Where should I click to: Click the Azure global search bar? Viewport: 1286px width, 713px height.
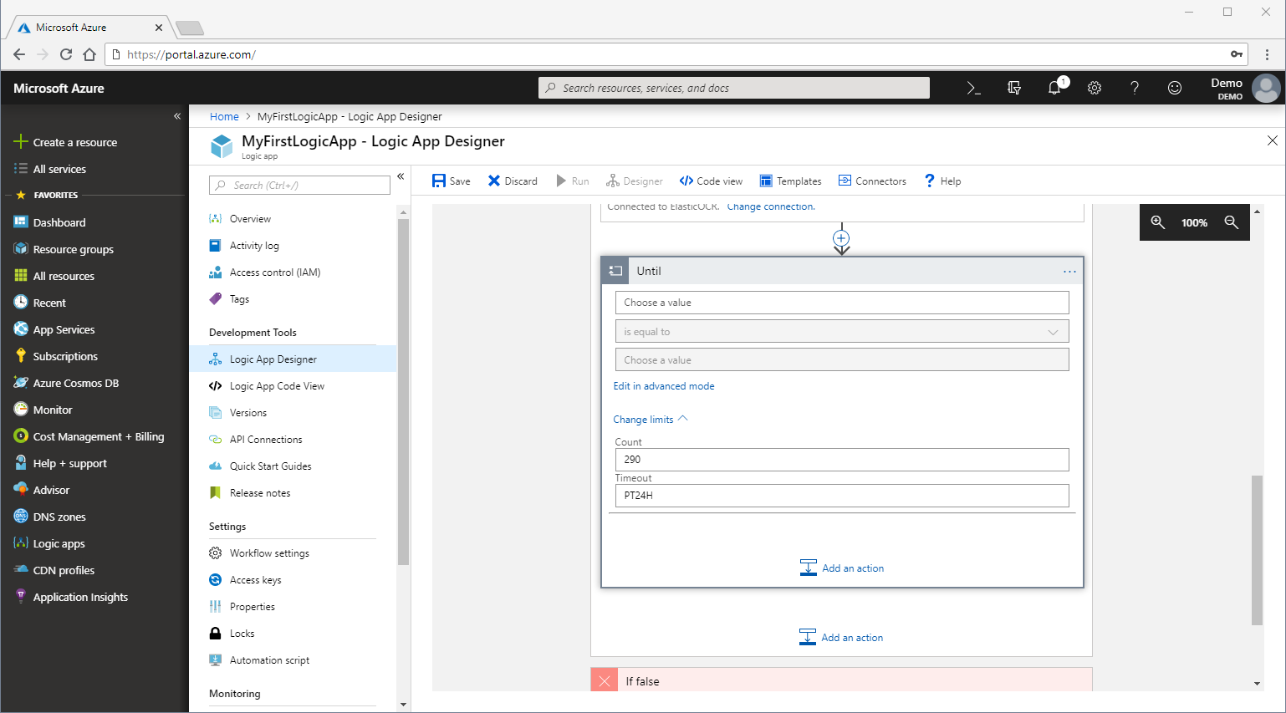click(734, 88)
